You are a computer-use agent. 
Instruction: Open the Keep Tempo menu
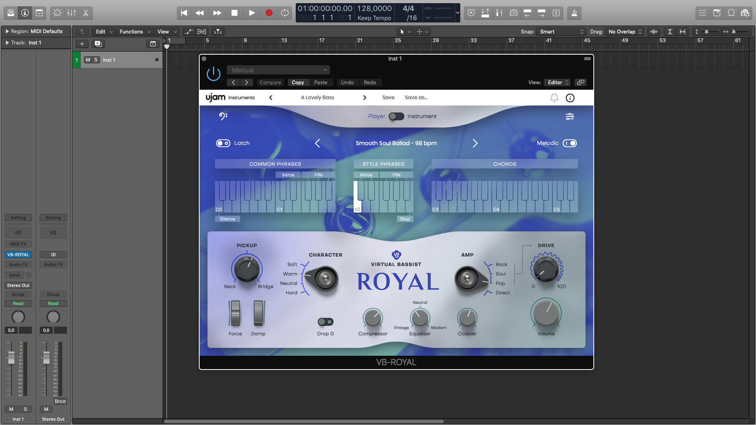[x=374, y=18]
